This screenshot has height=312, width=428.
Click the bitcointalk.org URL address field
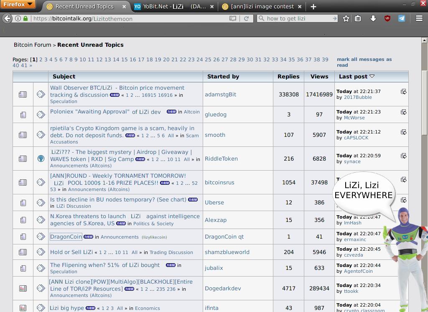[130, 18]
